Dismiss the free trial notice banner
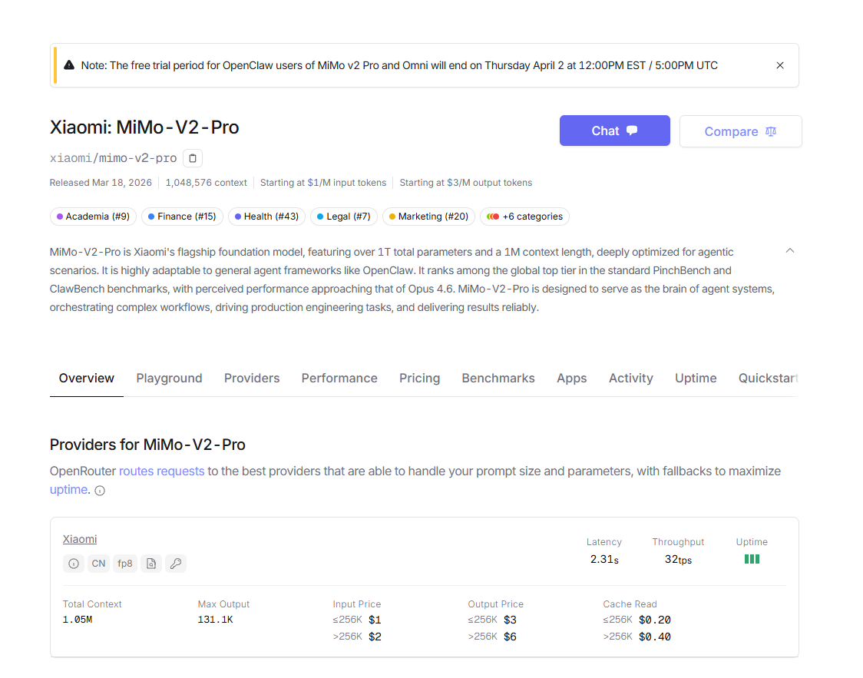Screen dimensions: 863x678 click(780, 65)
